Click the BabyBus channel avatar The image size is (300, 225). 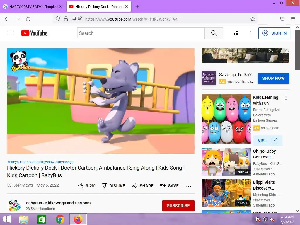pyautogui.click(x=14, y=206)
